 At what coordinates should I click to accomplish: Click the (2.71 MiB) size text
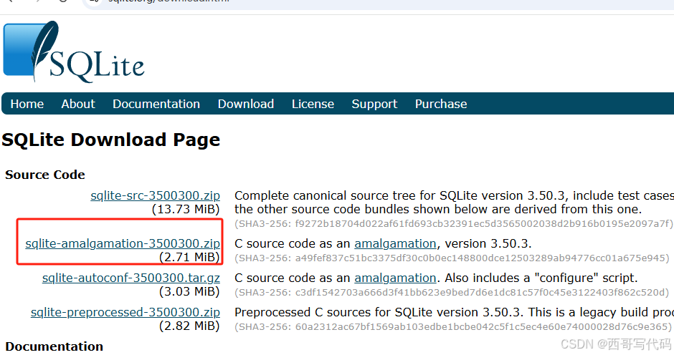189,257
